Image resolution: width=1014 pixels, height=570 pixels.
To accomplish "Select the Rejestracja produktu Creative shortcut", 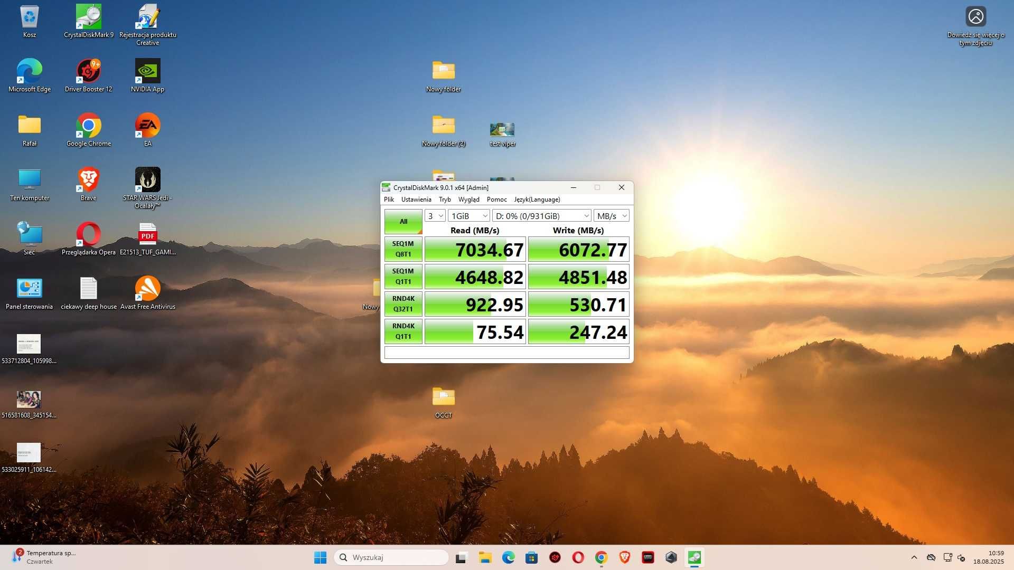I will [148, 25].
